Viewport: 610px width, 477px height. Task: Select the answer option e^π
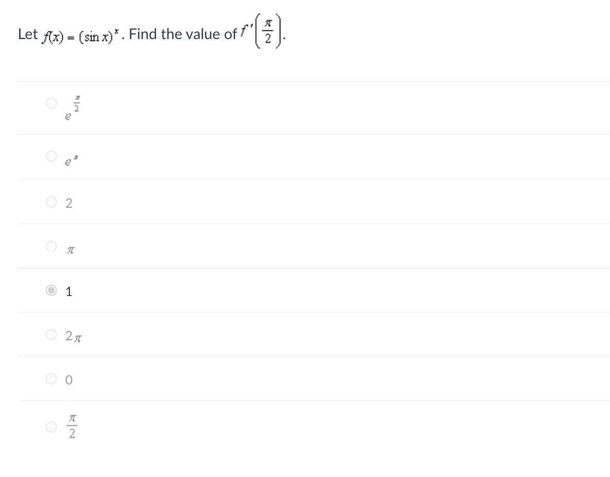click(x=51, y=156)
